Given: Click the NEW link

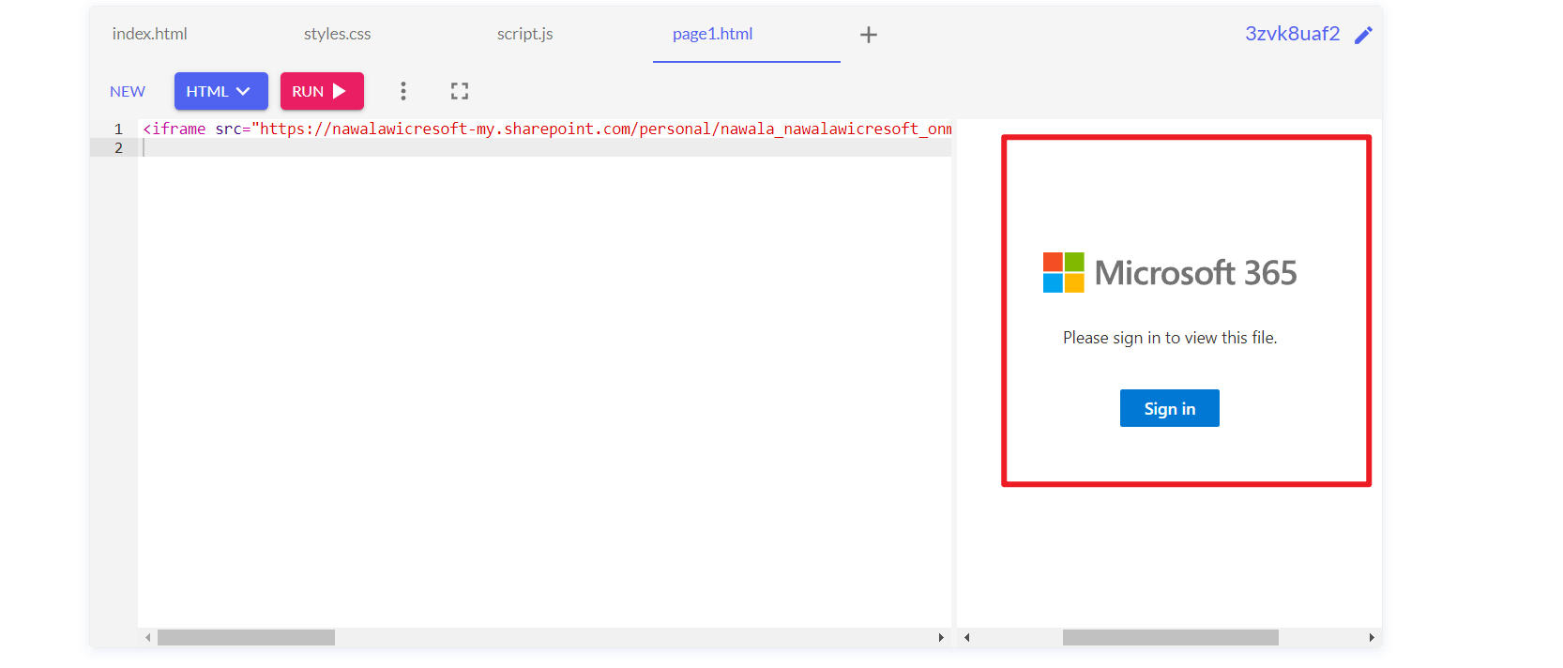Looking at the screenshot, I should [x=128, y=91].
